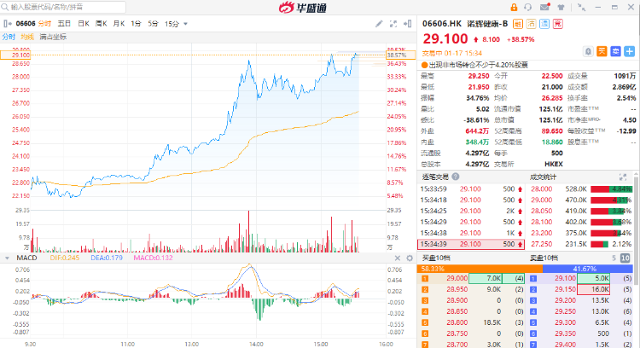
Task: Open customer service headset icon
Action: coord(529,8)
